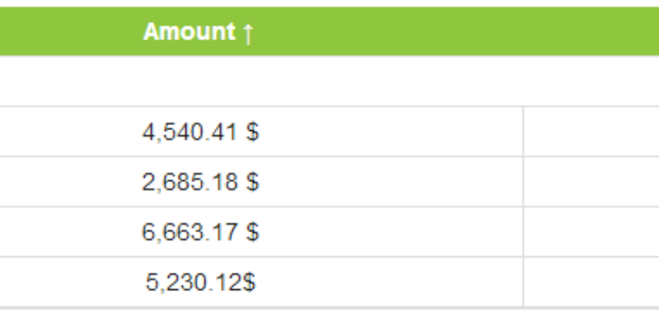Click the dollar sign after 4,540.41
Viewport: 659px width, 313px height.
(253, 132)
